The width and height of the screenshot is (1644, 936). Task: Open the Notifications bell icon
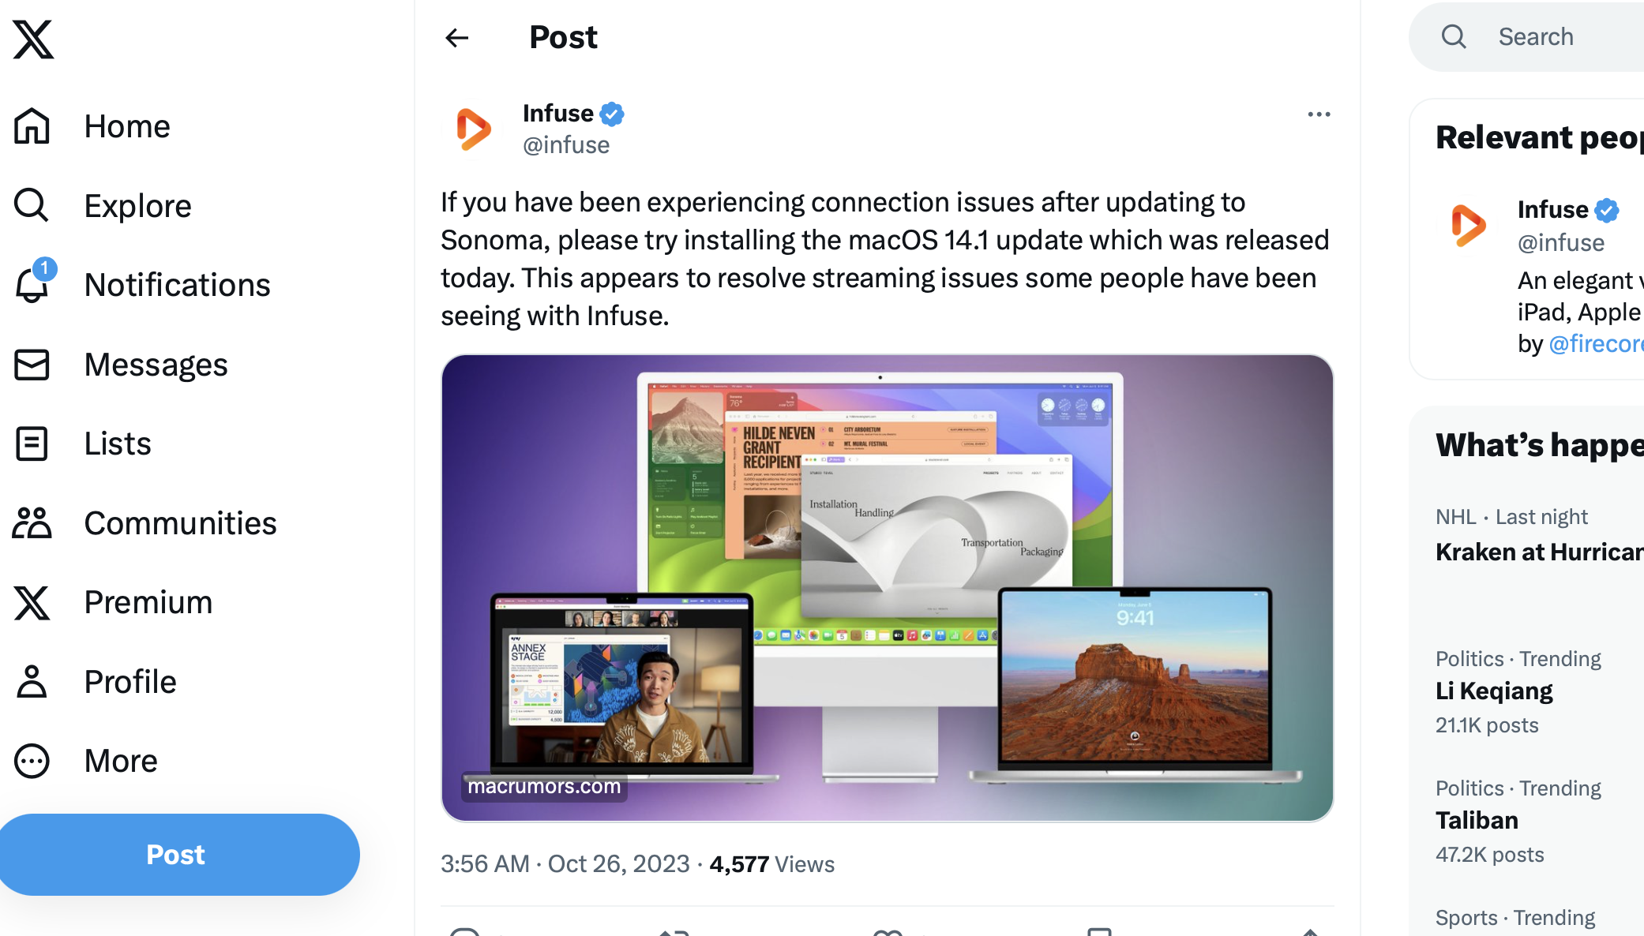click(32, 285)
